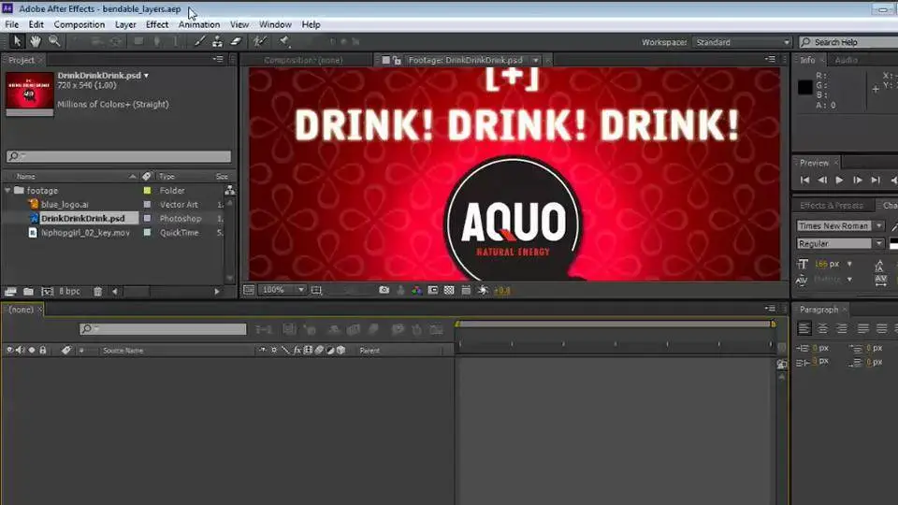Create a new folder in Project panel
The width and height of the screenshot is (898, 505).
[x=28, y=292]
